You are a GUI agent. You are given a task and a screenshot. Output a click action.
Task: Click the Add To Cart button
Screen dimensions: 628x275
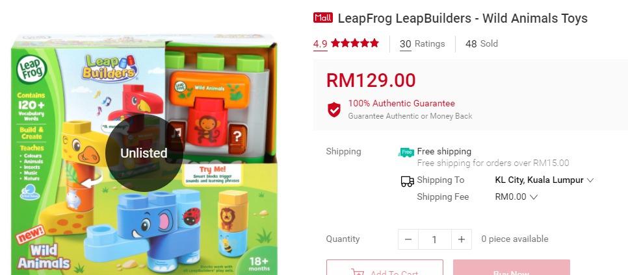[385, 267]
